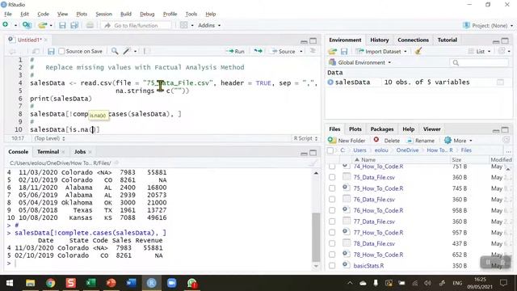The image size is (517, 291).
Task: Click the workspace panes grid icon
Action: pyautogui.click(x=184, y=25)
